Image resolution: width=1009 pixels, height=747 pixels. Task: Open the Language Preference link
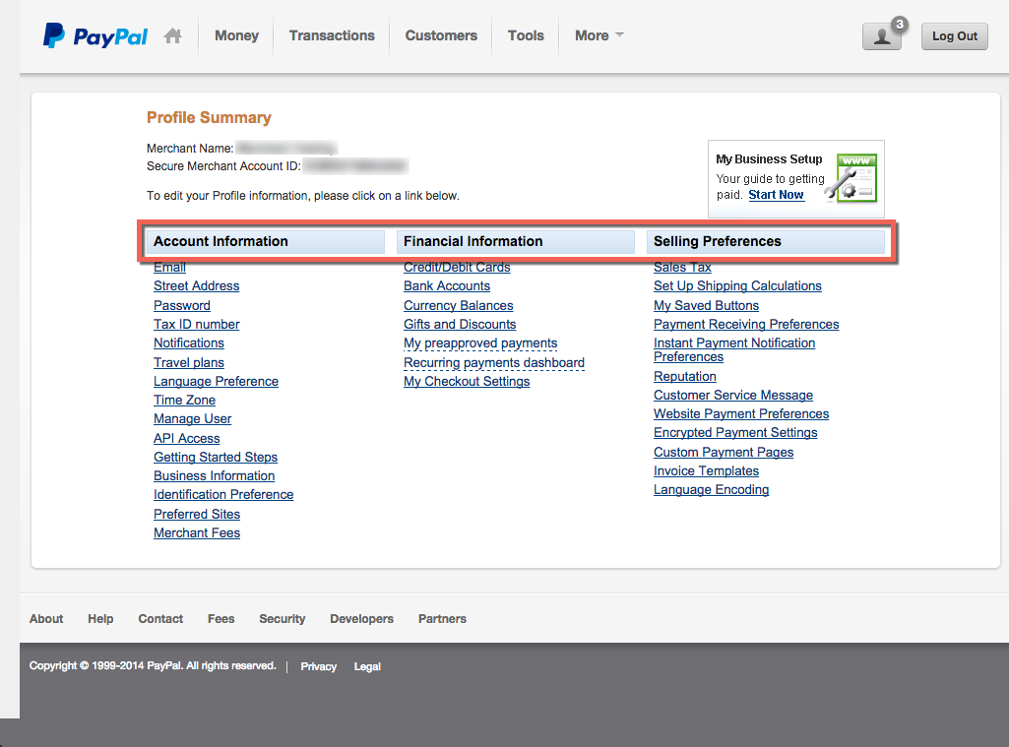tap(217, 381)
